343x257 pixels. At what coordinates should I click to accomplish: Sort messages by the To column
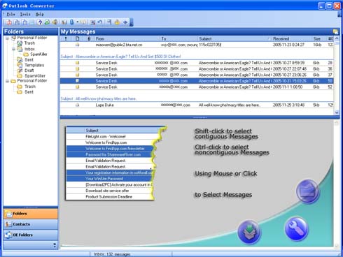[x=178, y=38]
